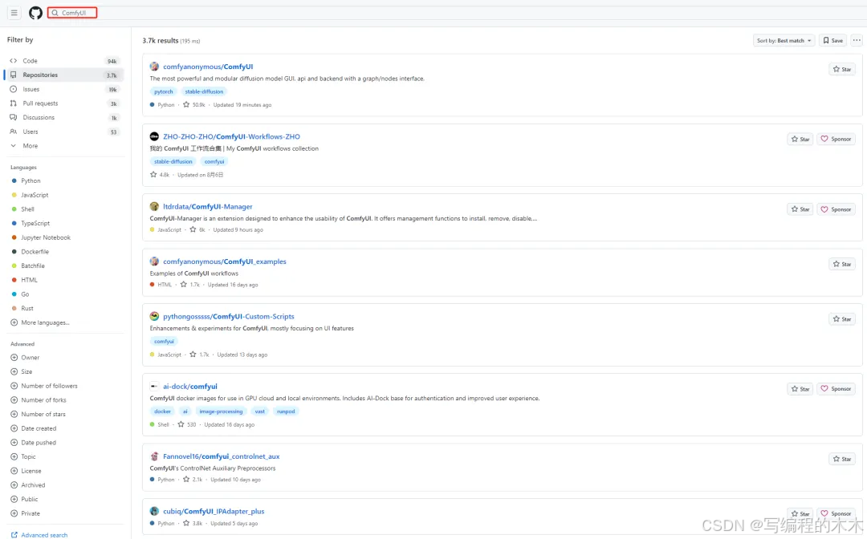Go to GitHub home via Octocat logo
The height and width of the screenshot is (539, 867).
[x=35, y=13]
